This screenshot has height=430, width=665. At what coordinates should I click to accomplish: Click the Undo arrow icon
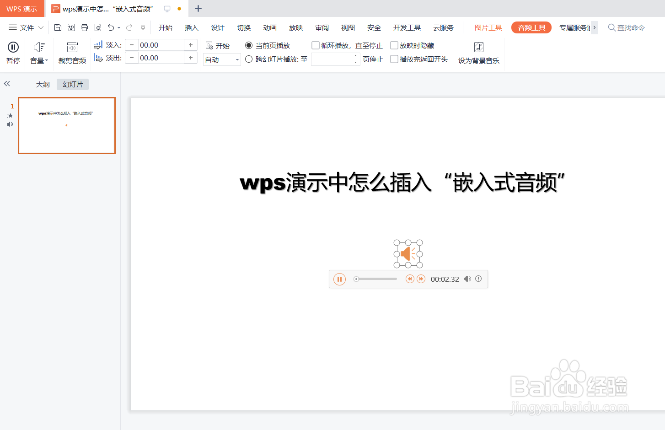111,27
